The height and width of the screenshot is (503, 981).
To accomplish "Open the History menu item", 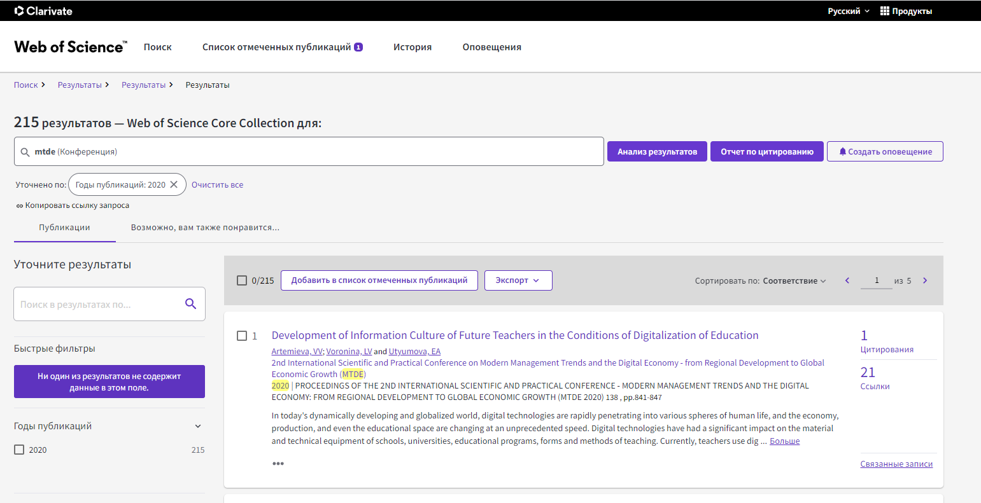I will [x=413, y=47].
